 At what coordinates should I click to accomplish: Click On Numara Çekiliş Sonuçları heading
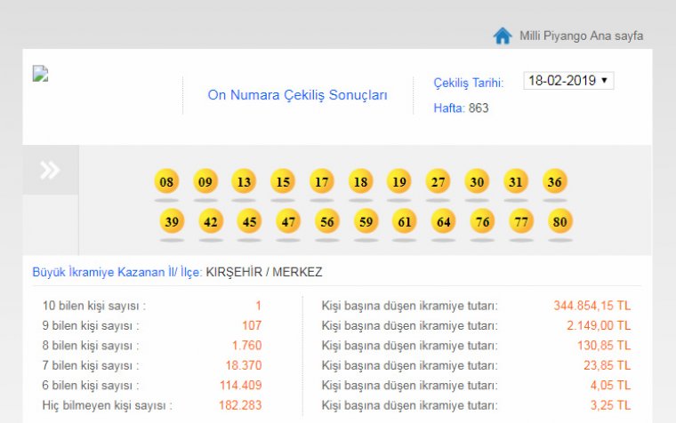pyautogui.click(x=297, y=95)
